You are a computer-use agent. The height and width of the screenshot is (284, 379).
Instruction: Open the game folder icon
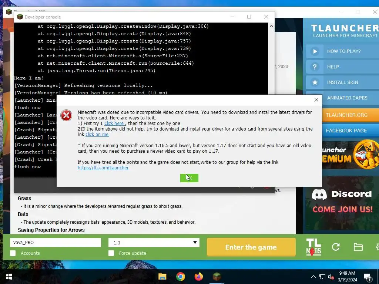(358, 247)
